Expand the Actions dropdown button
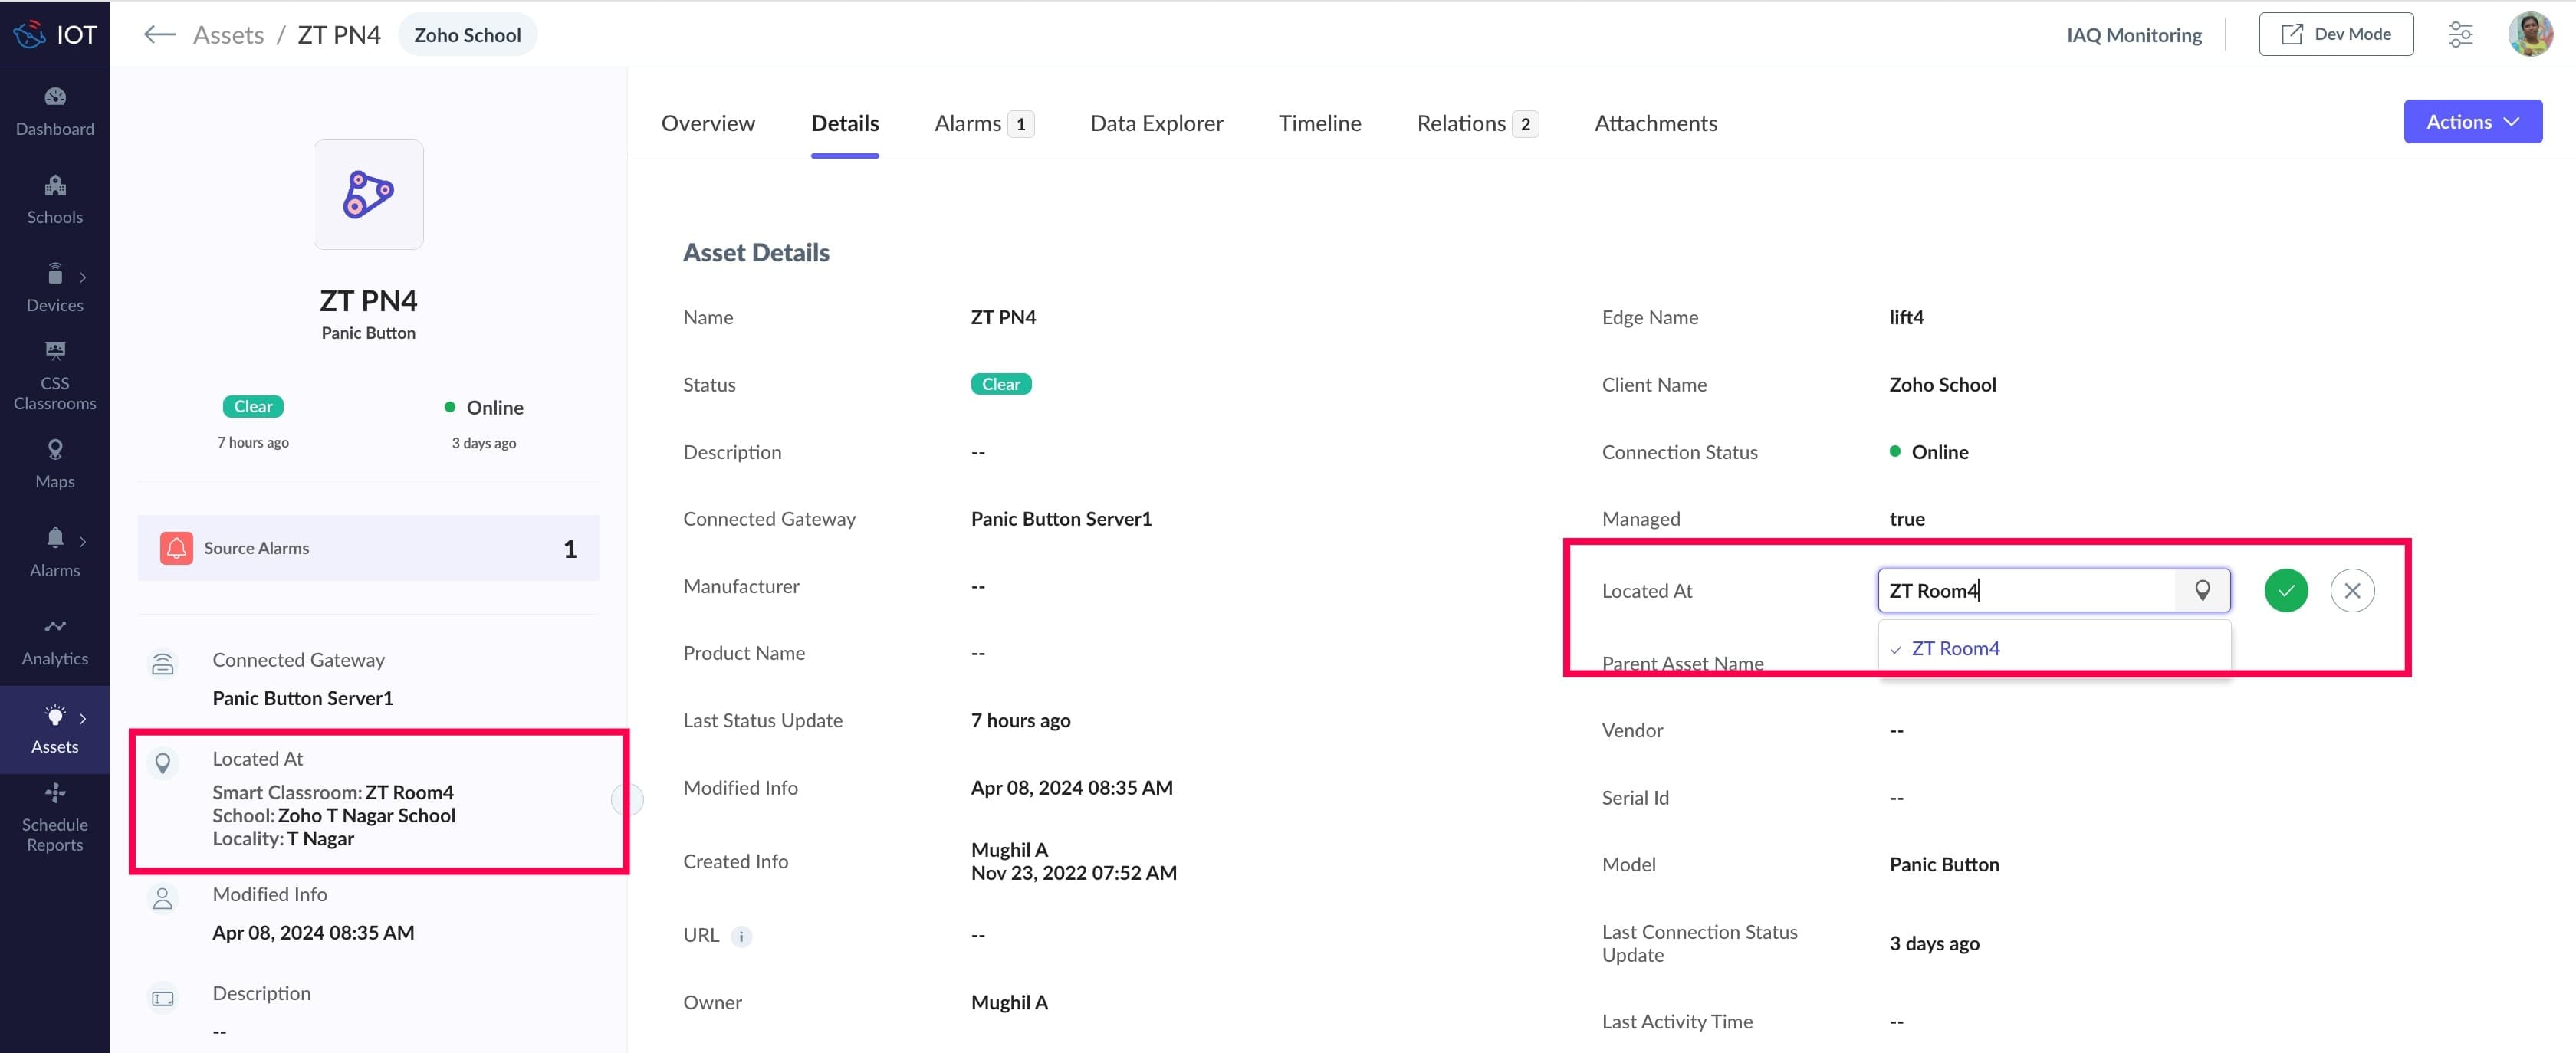Viewport: 2576px width, 1053px height. (x=2472, y=122)
